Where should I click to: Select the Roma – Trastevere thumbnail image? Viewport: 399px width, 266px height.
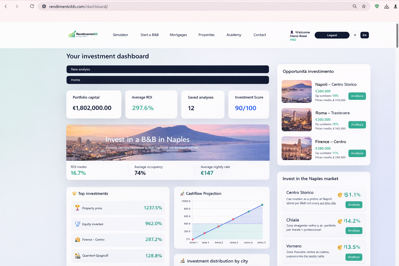click(296, 120)
